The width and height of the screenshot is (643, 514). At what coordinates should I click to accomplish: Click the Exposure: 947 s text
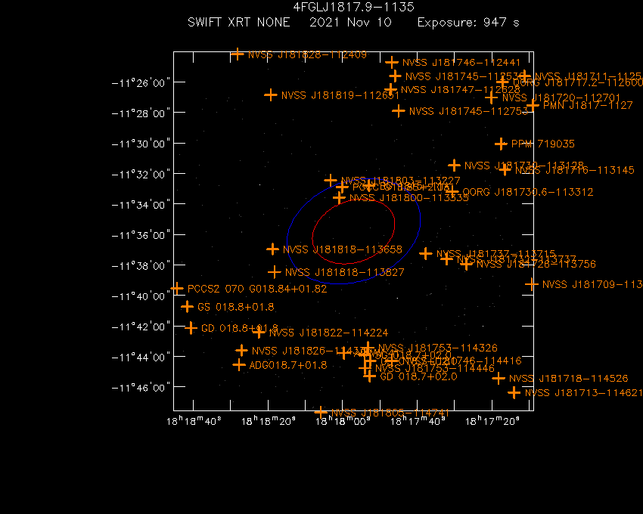(468, 23)
